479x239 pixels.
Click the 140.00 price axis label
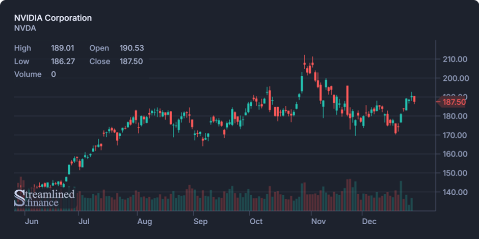coord(456,192)
